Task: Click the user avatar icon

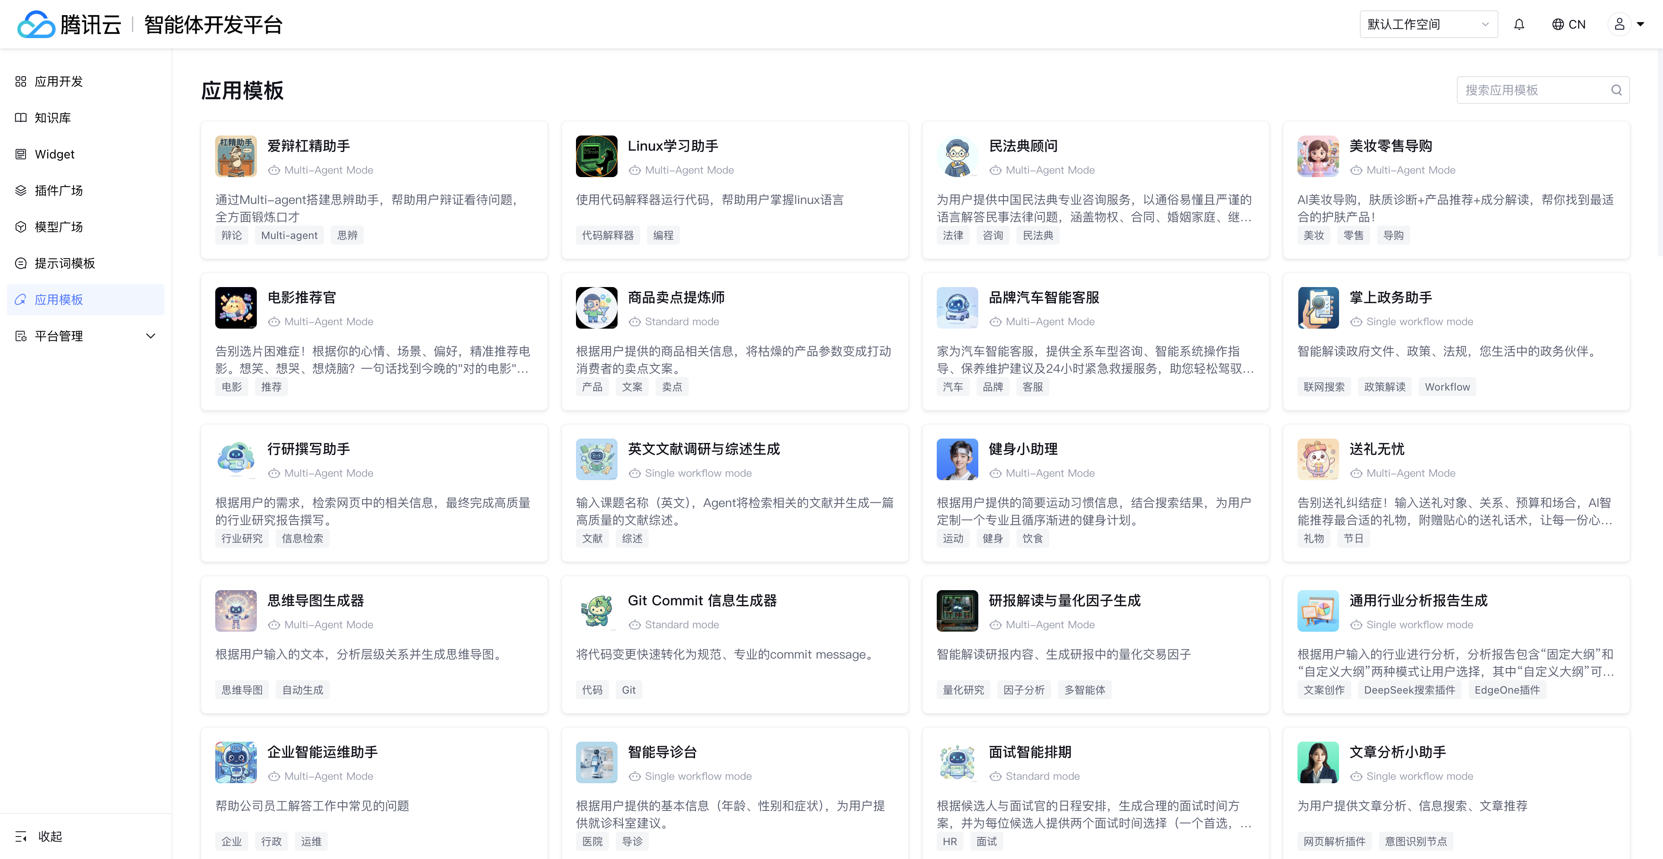Action: (x=1619, y=25)
